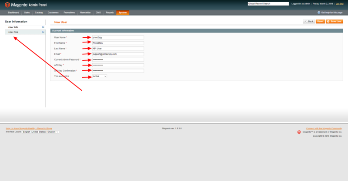Open Connect with the Magento Community link
348x181 pixels.
324,128
